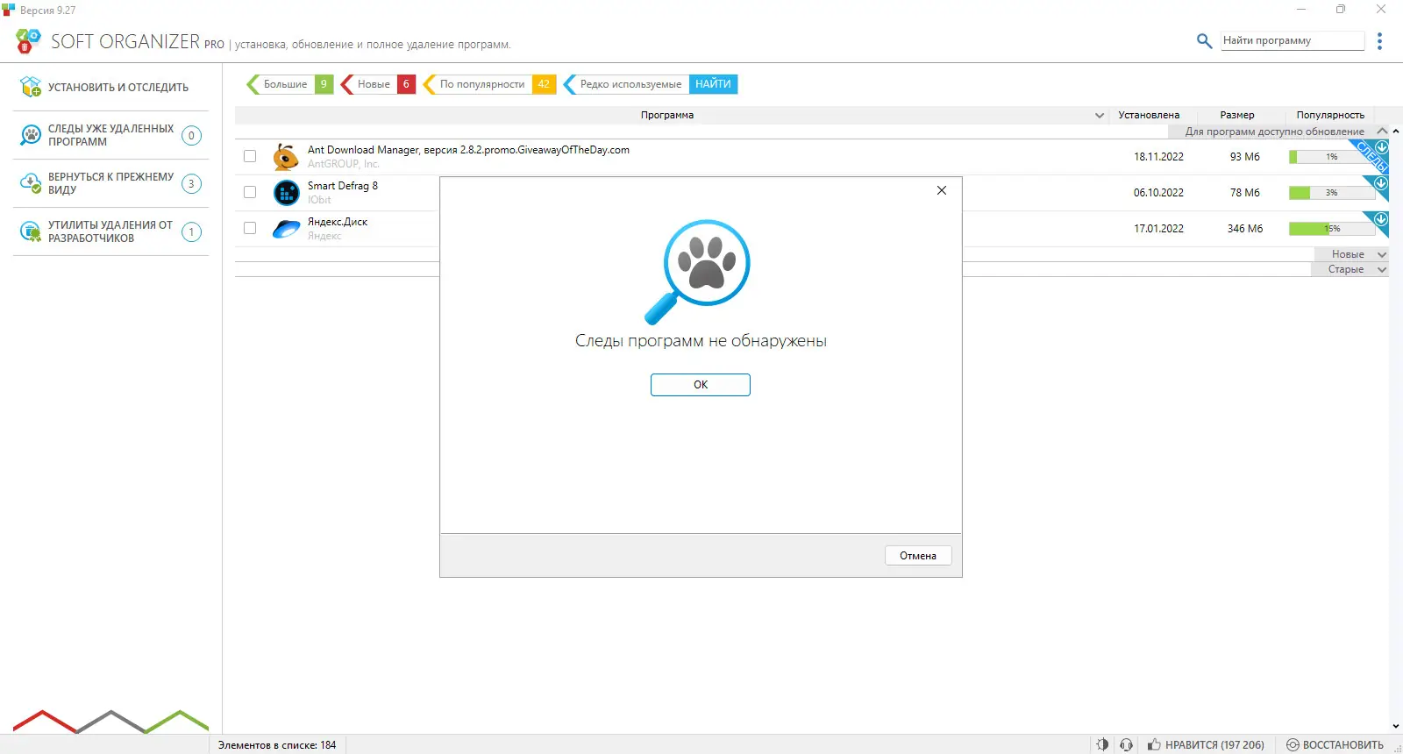Screen dimensions: 1403x754
Task: Click 'Элементов в списке: 184' in status bar
Action: click(x=277, y=745)
